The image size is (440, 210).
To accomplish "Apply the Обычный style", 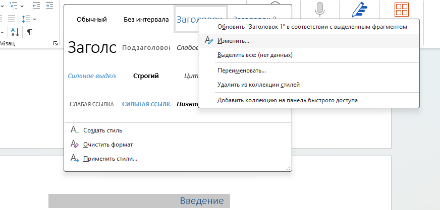I will 92,20.
